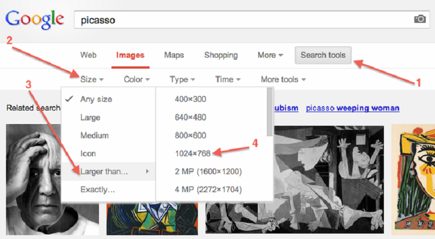Viewport: 435px width, 239px height.
Task: Open the More navigation menu
Action: (270, 55)
